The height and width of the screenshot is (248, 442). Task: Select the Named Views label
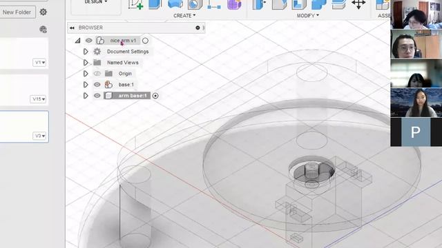coord(123,63)
